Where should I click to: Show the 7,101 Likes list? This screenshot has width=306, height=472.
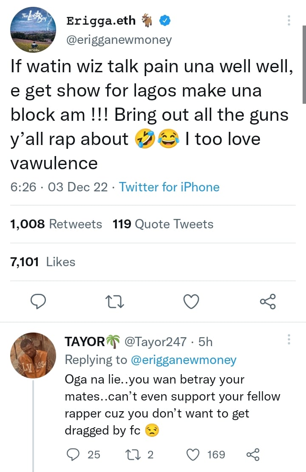(x=42, y=262)
